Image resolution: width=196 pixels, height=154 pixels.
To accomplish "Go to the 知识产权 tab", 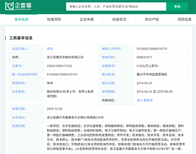I will tap(152, 19).
